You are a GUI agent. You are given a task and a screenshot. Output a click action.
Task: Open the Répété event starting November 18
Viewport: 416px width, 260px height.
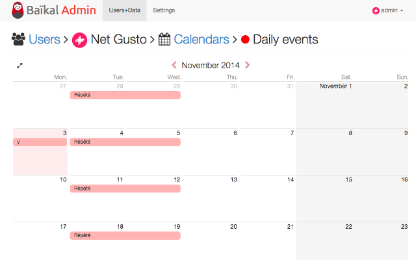pyautogui.click(x=125, y=235)
